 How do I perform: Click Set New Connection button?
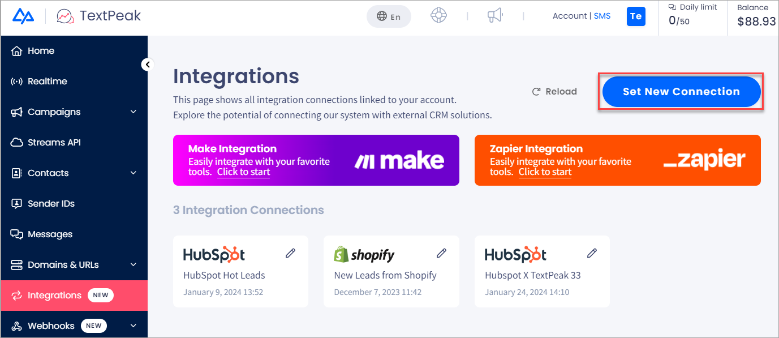pyautogui.click(x=681, y=92)
